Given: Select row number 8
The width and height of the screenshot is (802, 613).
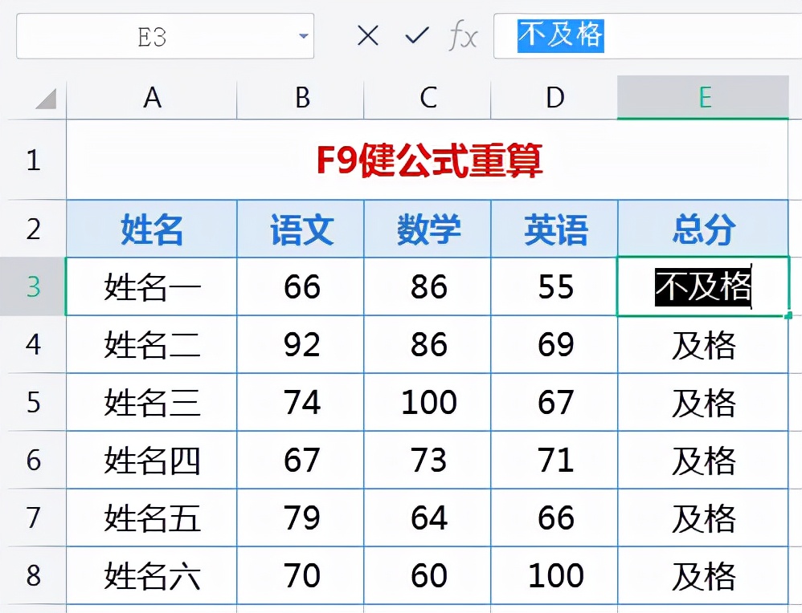Looking at the screenshot, I should coord(34,575).
